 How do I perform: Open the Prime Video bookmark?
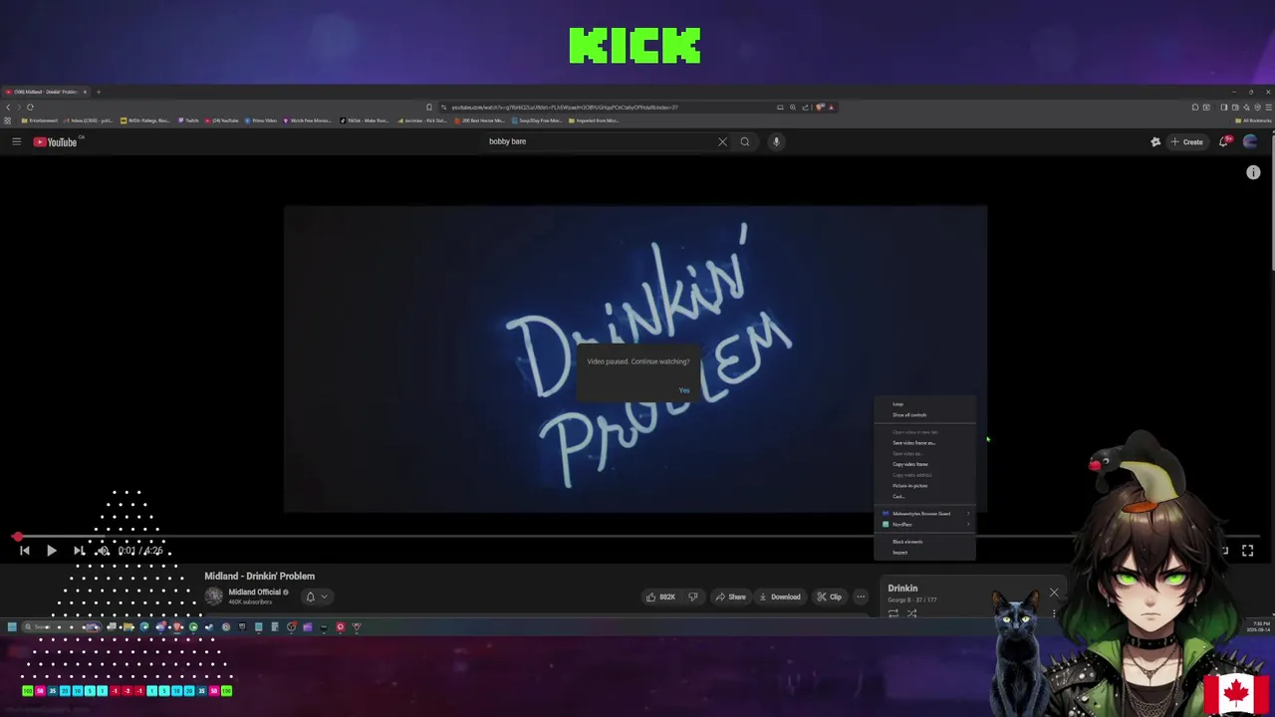(x=261, y=120)
